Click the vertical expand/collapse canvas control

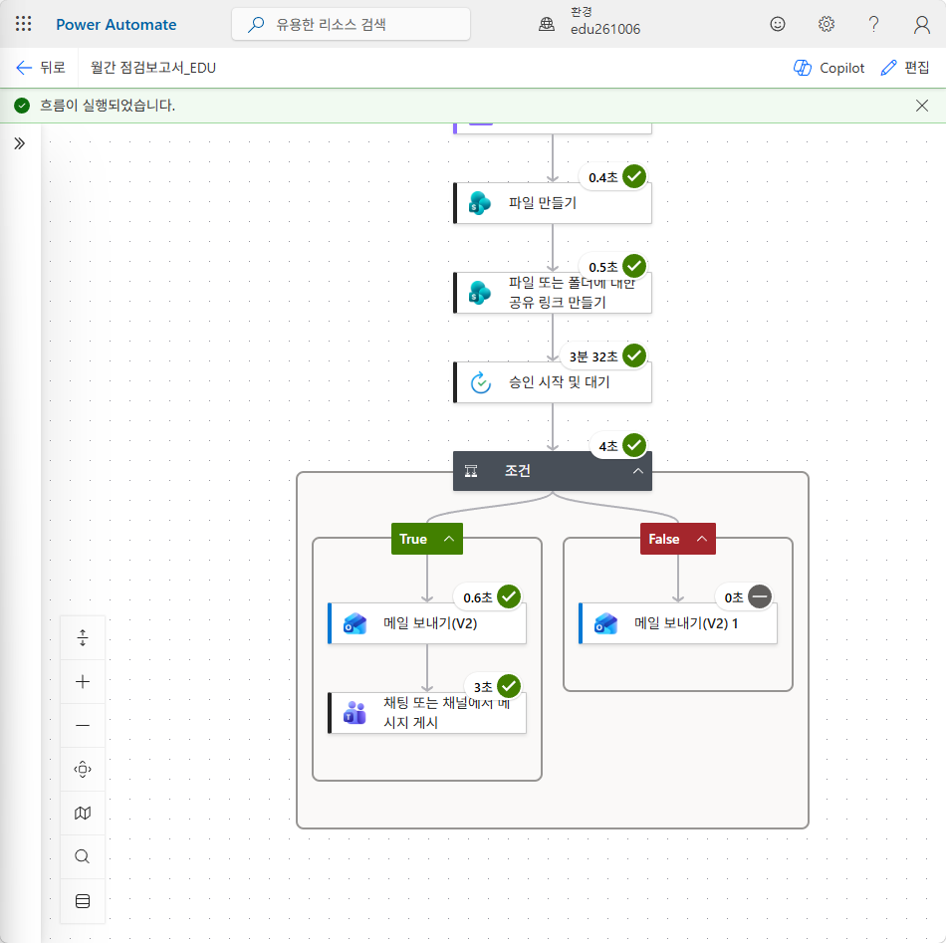coord(83,637)
